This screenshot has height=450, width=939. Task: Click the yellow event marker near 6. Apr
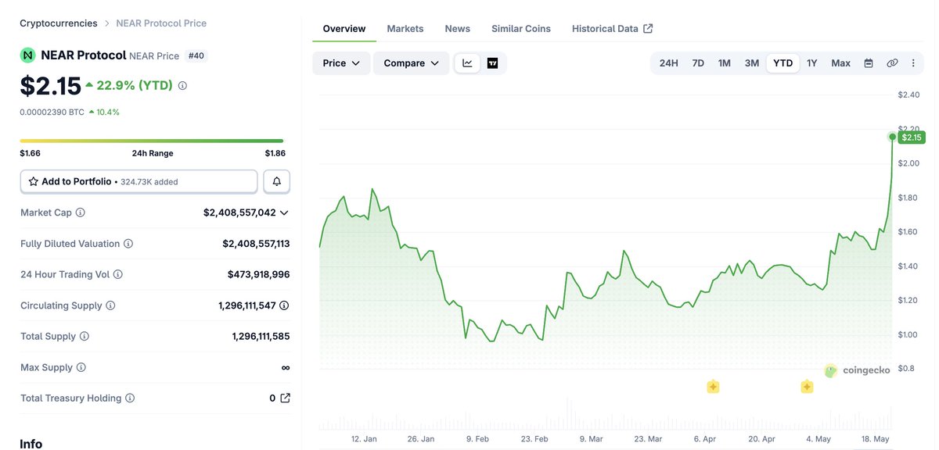713,386
